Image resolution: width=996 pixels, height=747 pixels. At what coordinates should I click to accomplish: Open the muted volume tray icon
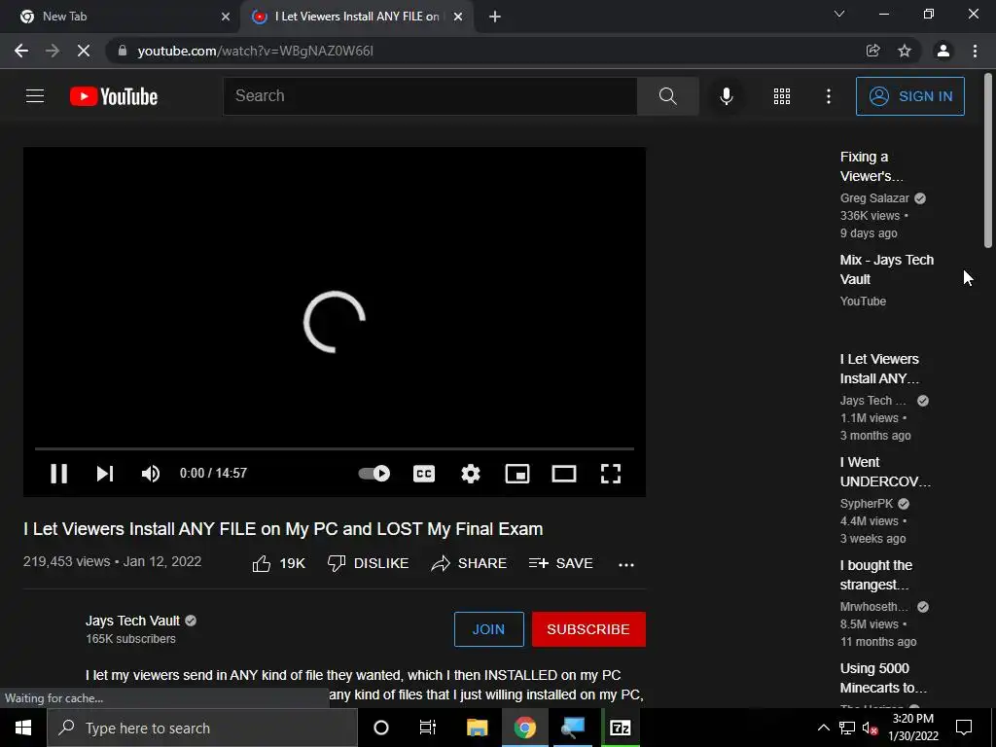(870, 728)
